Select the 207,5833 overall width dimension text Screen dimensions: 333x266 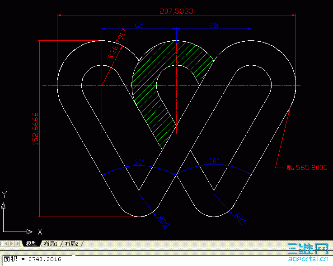coord(177,11)
